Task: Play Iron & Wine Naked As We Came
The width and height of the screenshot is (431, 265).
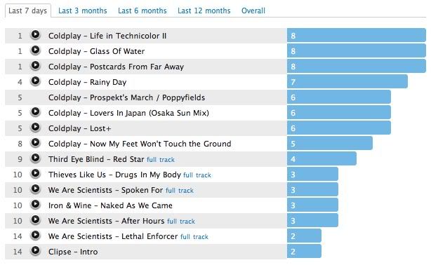Action: [x=36, y=205]
